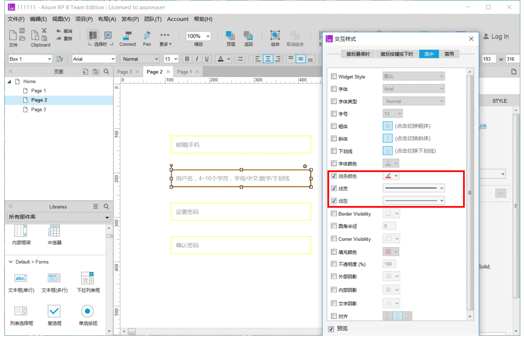
Task: Toggle the 预览 preview checkbox
Action: pos(331,329)
